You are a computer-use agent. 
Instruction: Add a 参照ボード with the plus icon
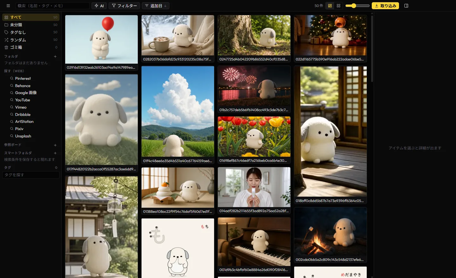[x=55, y=145]
